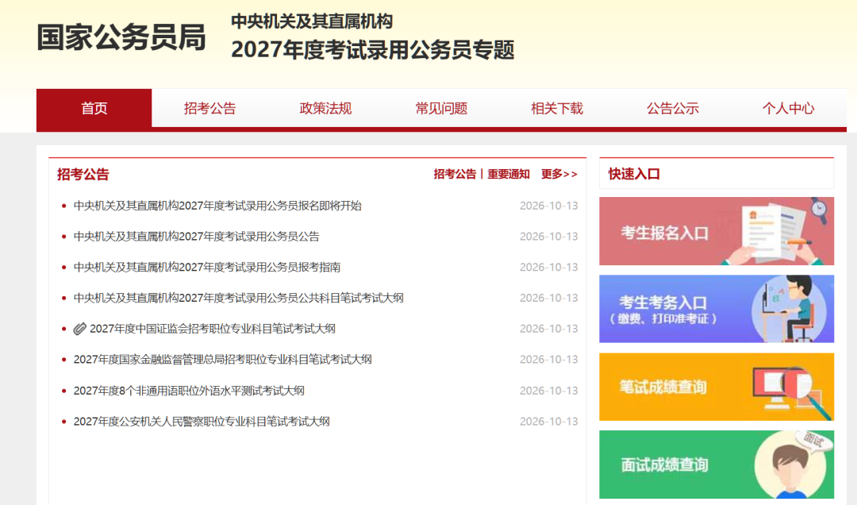Open 中国证监会招考职位专业科目笔试考试大纲 link
This screenshot has height=505, width=857.
pyautogui.click(x=213, y=329)
